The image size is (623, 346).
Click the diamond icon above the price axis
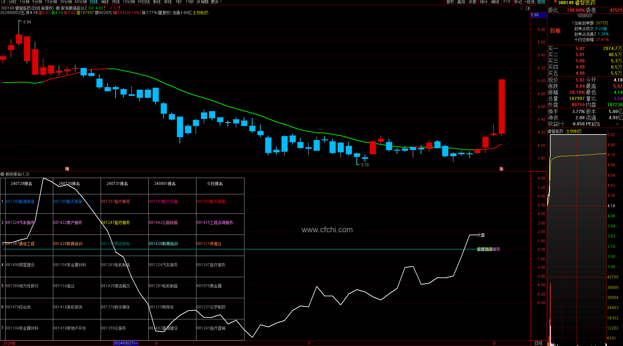point(522,8)
